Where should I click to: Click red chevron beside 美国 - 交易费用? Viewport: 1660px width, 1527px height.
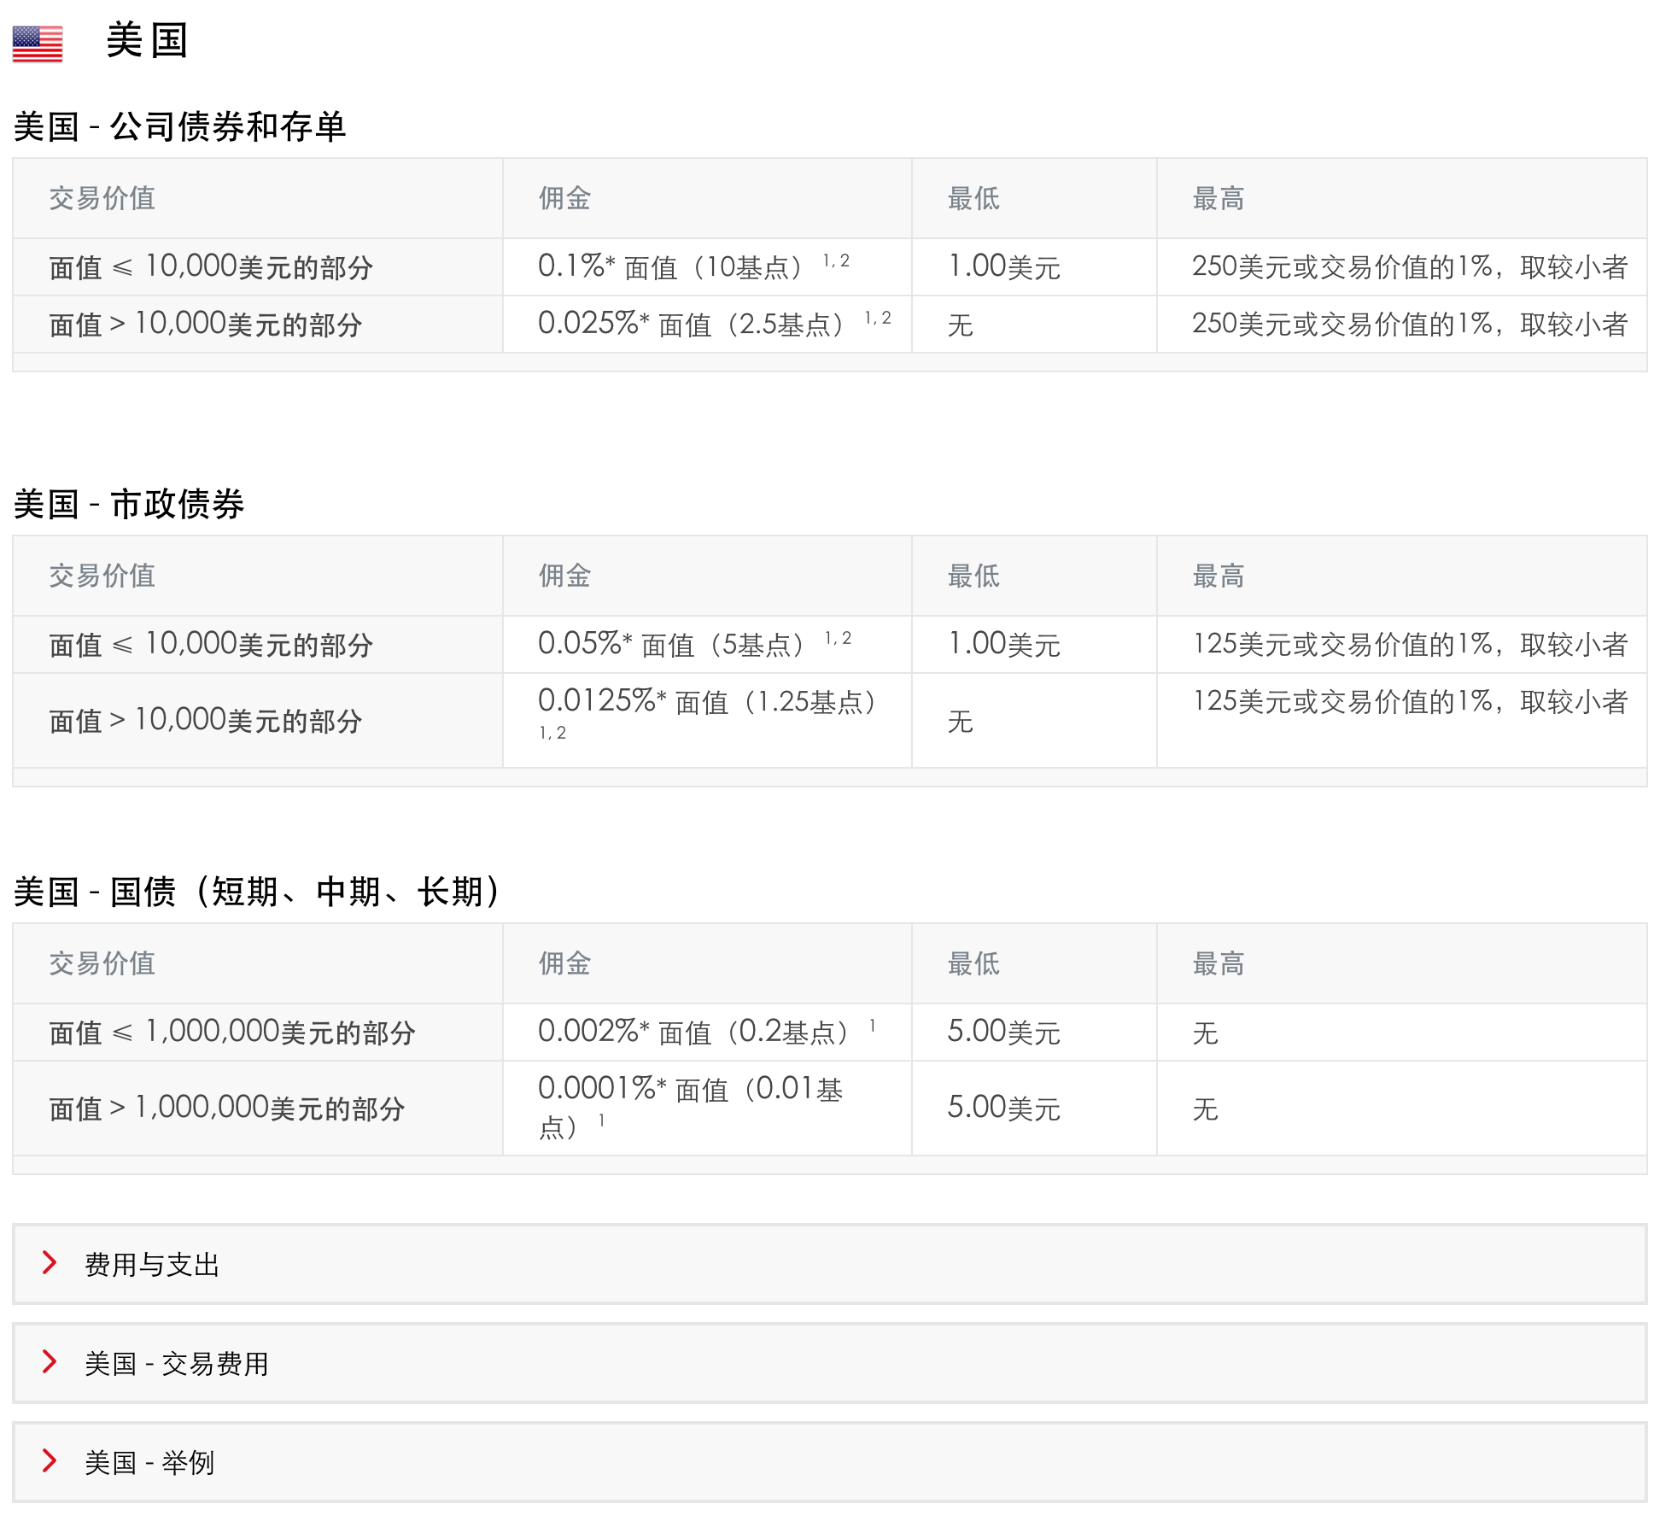[x=50, y=1361]
